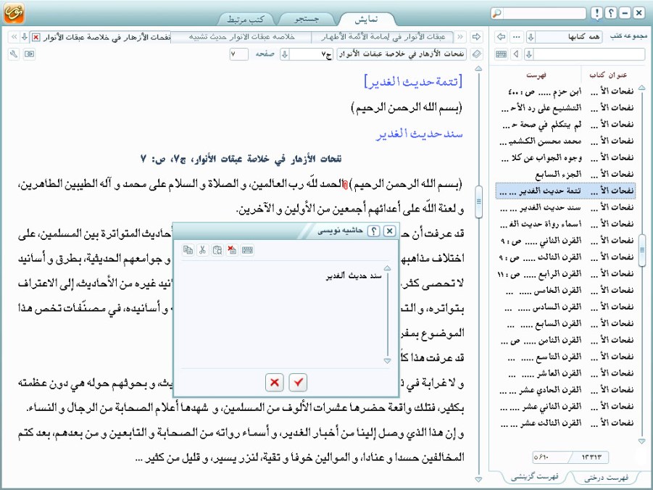Open the virtual keyboard in the annotation dialog
This screenshot has width=653, height=490.
[247, 250]
